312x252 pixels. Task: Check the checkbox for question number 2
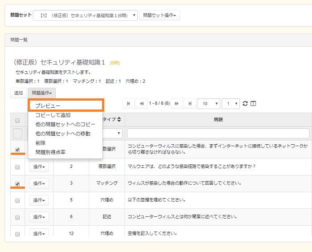click(x=17, y=167)
